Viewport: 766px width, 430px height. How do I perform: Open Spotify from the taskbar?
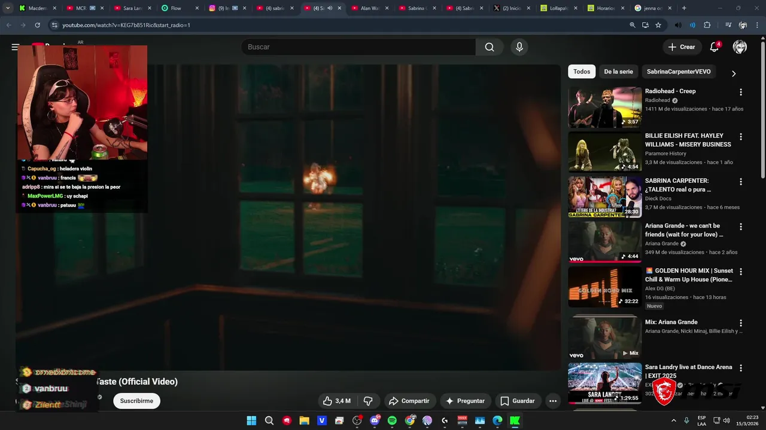coord(392,420)
